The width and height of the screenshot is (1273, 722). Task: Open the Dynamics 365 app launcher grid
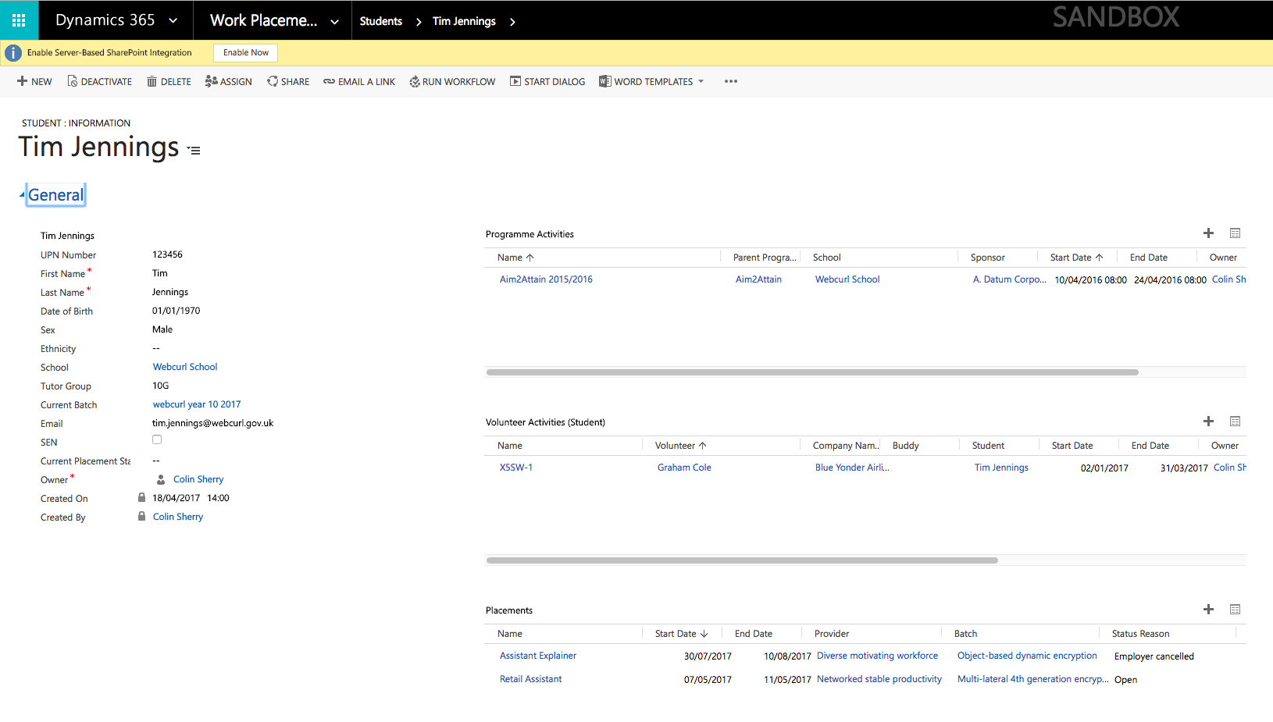17,20
